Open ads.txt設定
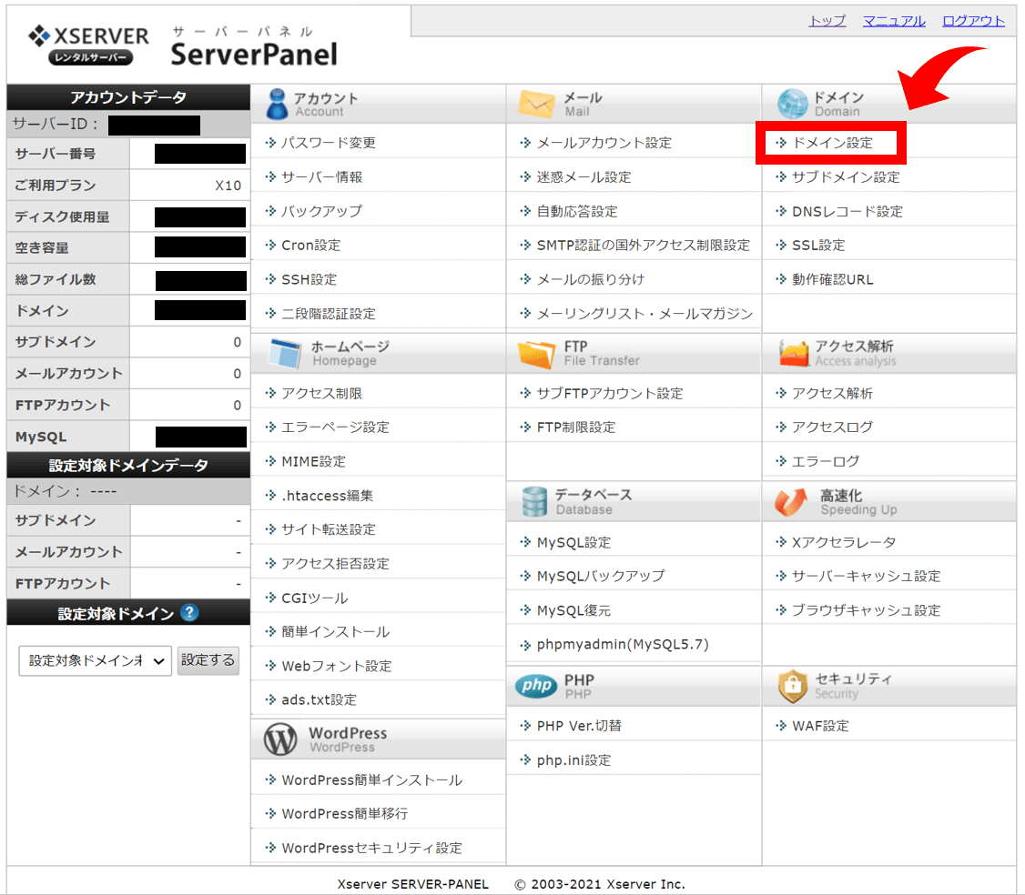The height and width of the screenshot is (895, 1025). [319, 699]
